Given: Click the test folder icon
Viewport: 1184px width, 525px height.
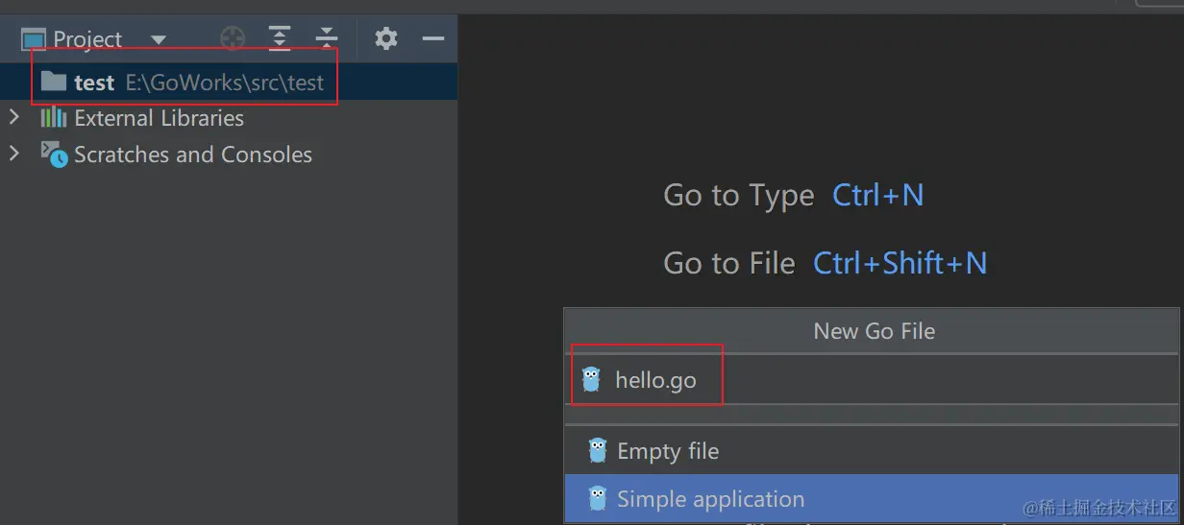Looking at the screenshot, I should pos(54,82).
